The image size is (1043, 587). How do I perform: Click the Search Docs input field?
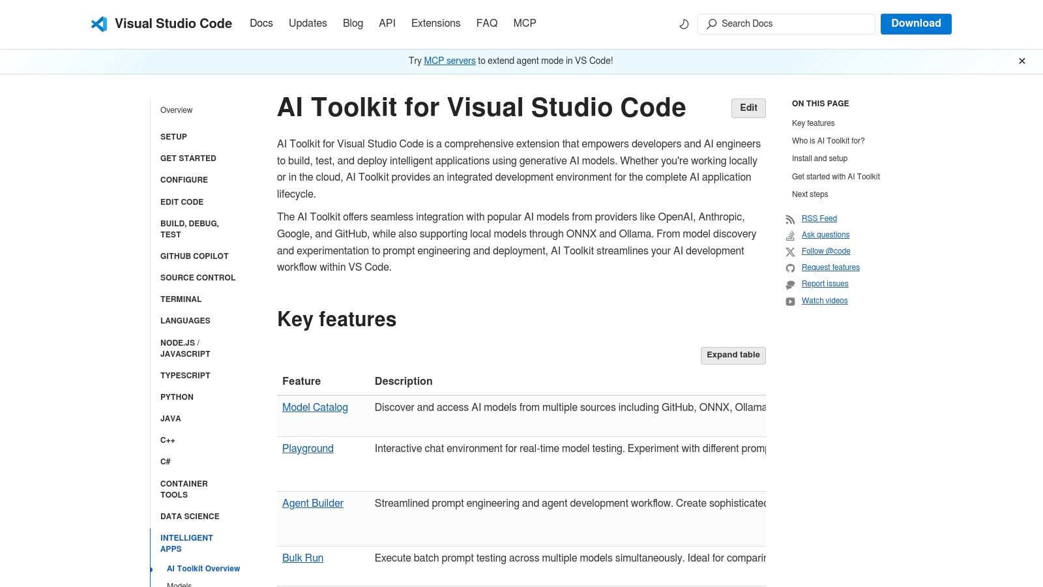tap(786, 24)
